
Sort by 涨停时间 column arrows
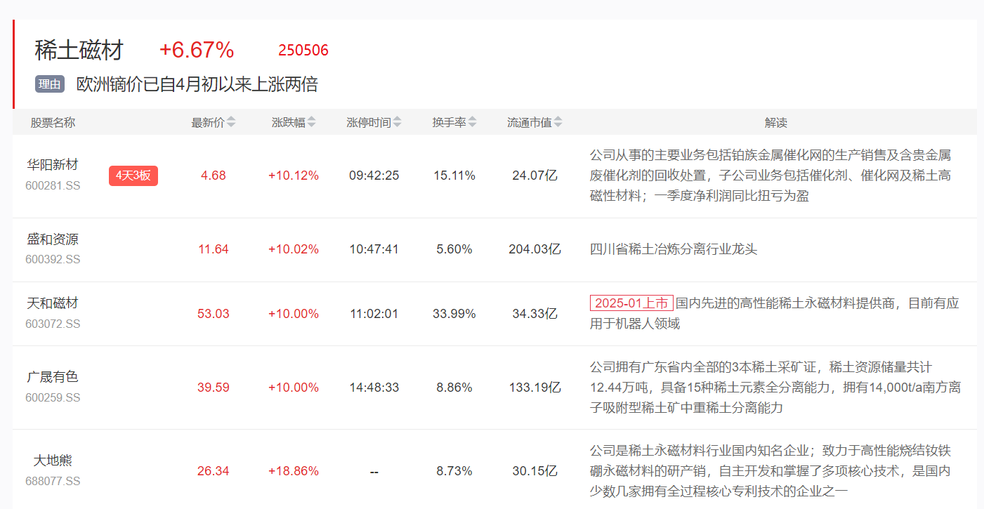coord(398,122)
